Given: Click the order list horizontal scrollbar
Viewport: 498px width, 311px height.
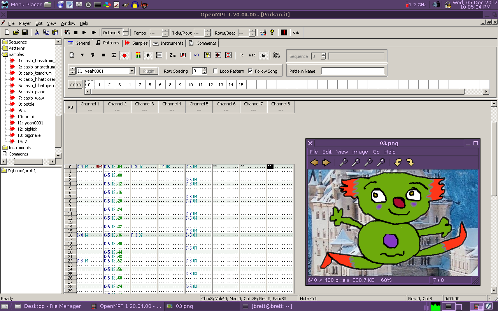Looking at the screenshot, I should click(287, 92).
